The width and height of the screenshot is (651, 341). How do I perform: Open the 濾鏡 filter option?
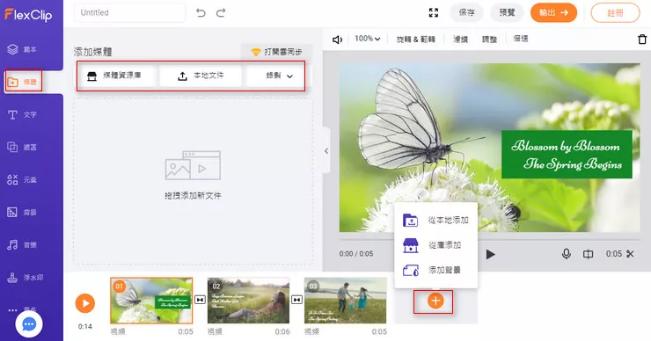(x=460, y=40)
